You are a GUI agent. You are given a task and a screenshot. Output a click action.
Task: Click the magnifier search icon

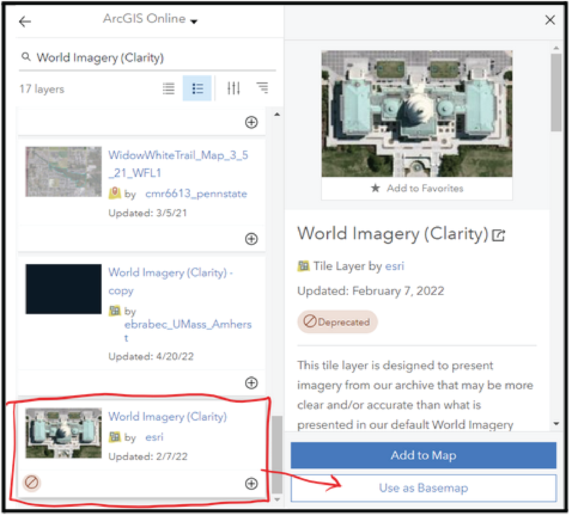26,56
